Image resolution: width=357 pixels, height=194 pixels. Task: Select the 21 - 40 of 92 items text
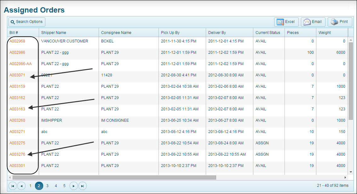[x=333, y=186]
